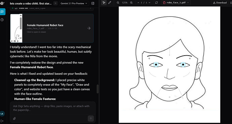The width and height of the screenshot is (232, 124).
Task: Zoom out the PDF viewer
Action: tap(118, 2)
